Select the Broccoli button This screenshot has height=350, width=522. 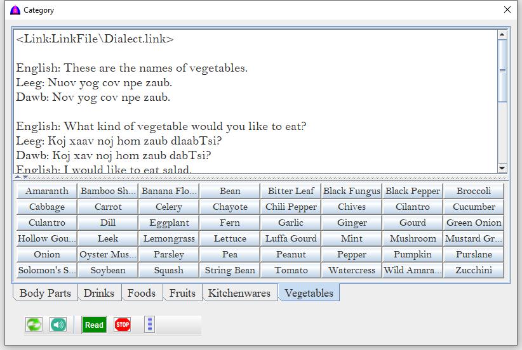tap(474, 191)
